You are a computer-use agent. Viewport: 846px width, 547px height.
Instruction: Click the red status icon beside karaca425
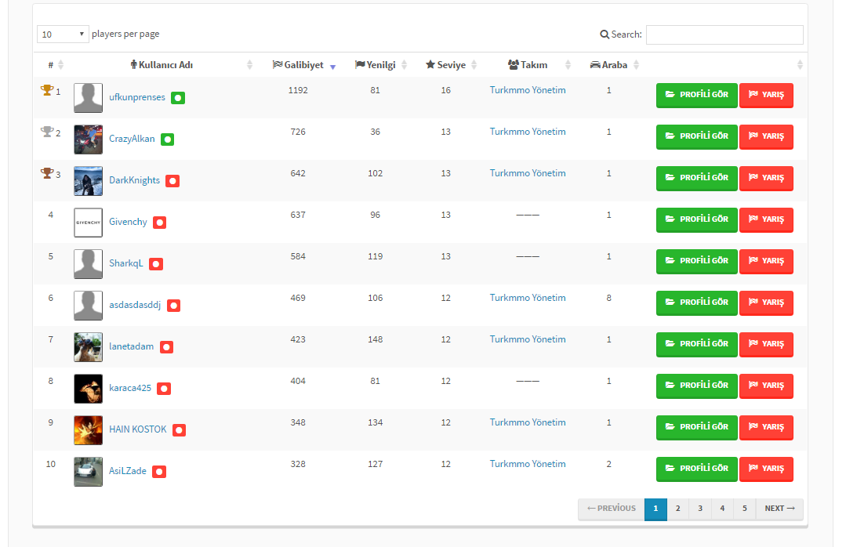[164, 389]
